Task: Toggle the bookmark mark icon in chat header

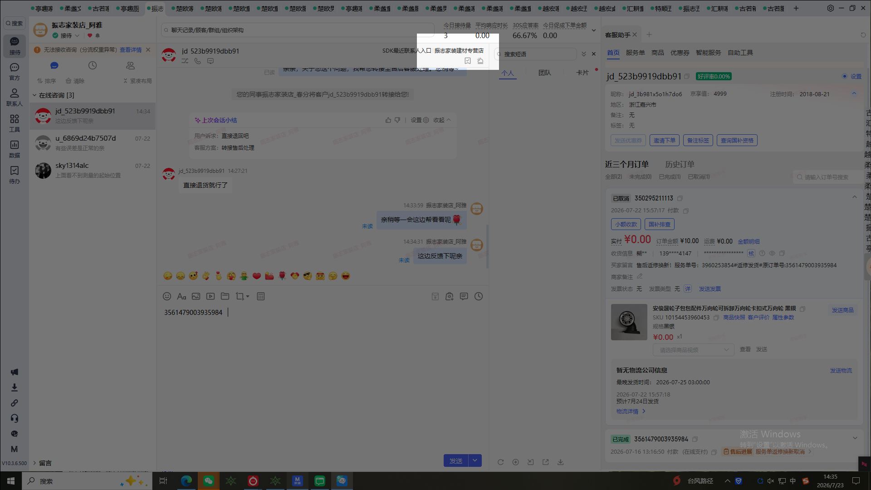Action: click(x=468, y=61)
